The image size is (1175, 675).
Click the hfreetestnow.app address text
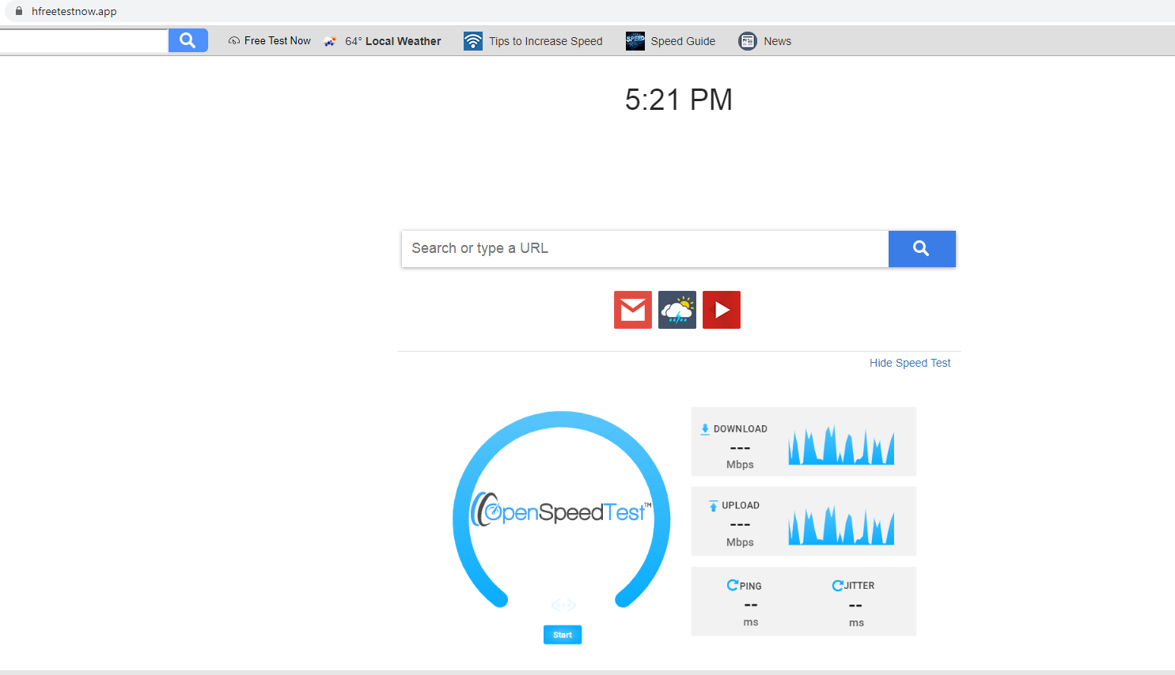click(x=74, y=11)
